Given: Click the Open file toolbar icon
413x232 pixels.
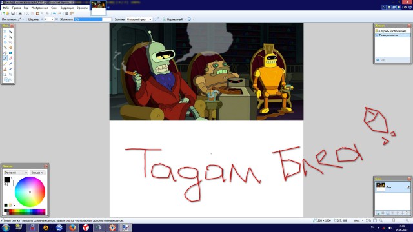Looking at the screenshot, I should pos(8,13).
